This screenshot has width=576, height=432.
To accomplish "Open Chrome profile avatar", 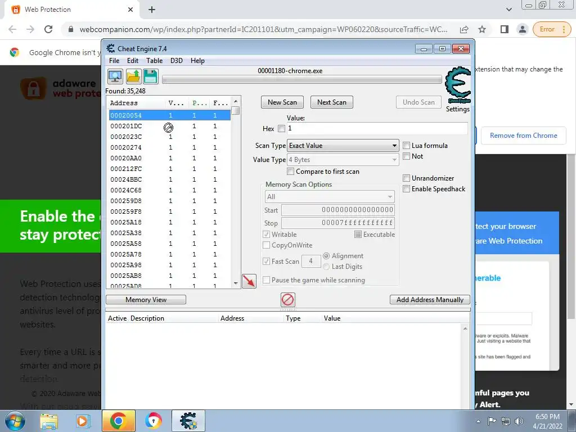I will (x=522, y=29).
